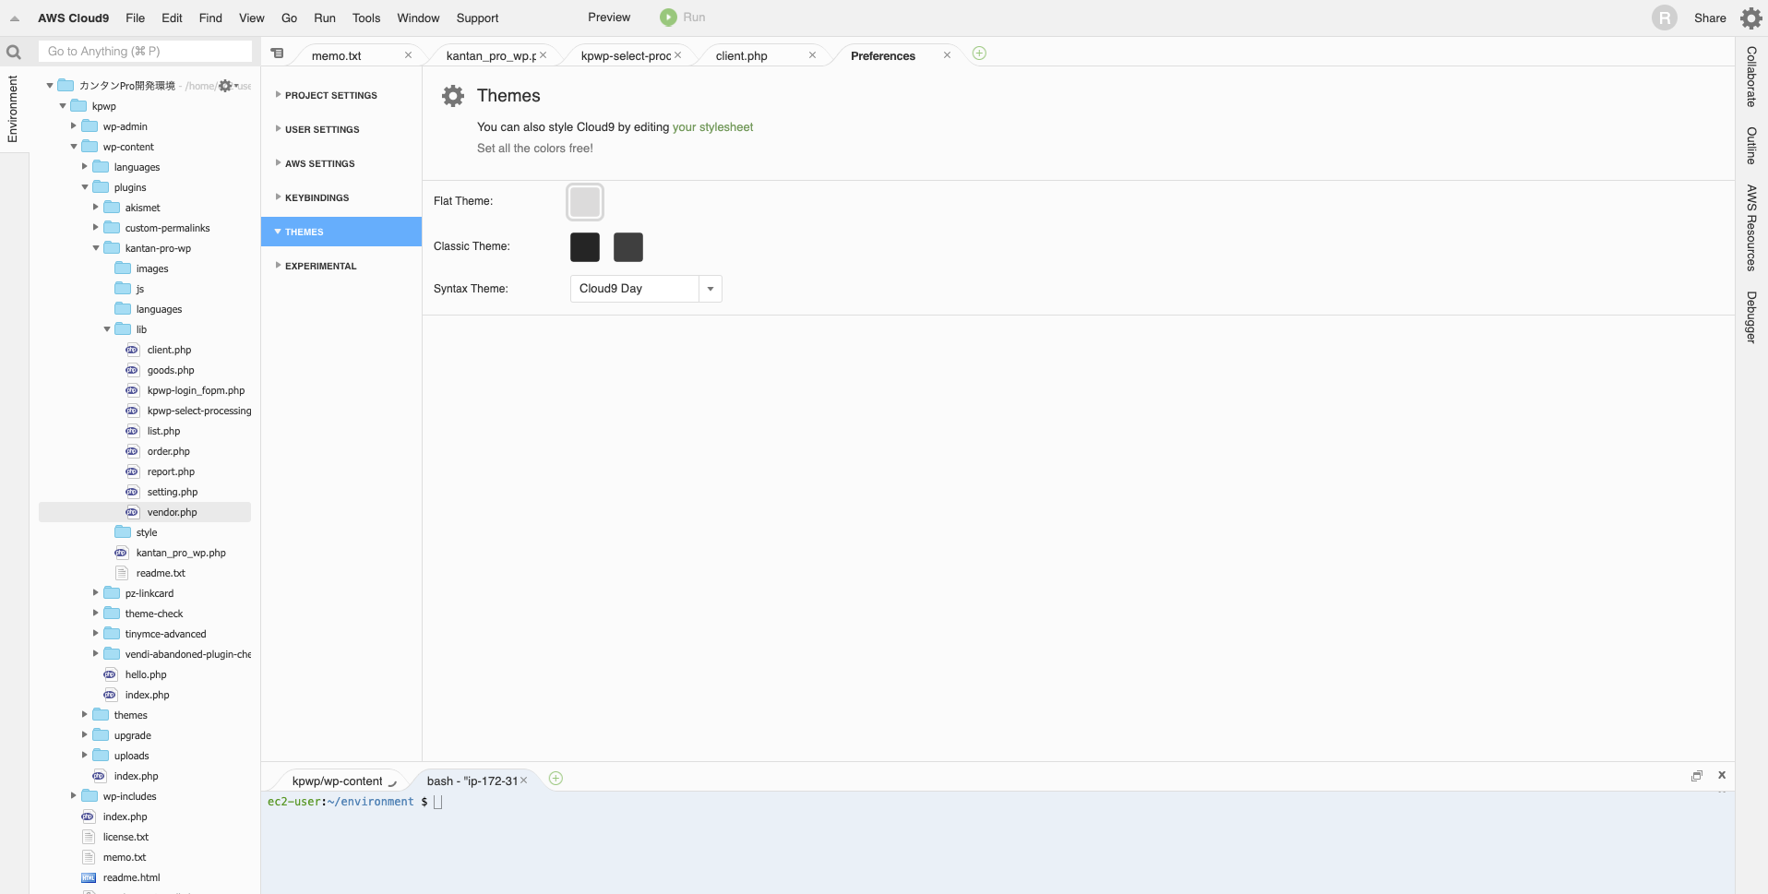Select the black Classic Theme swatch
The image size is (1768, 894).
(585, 247)
